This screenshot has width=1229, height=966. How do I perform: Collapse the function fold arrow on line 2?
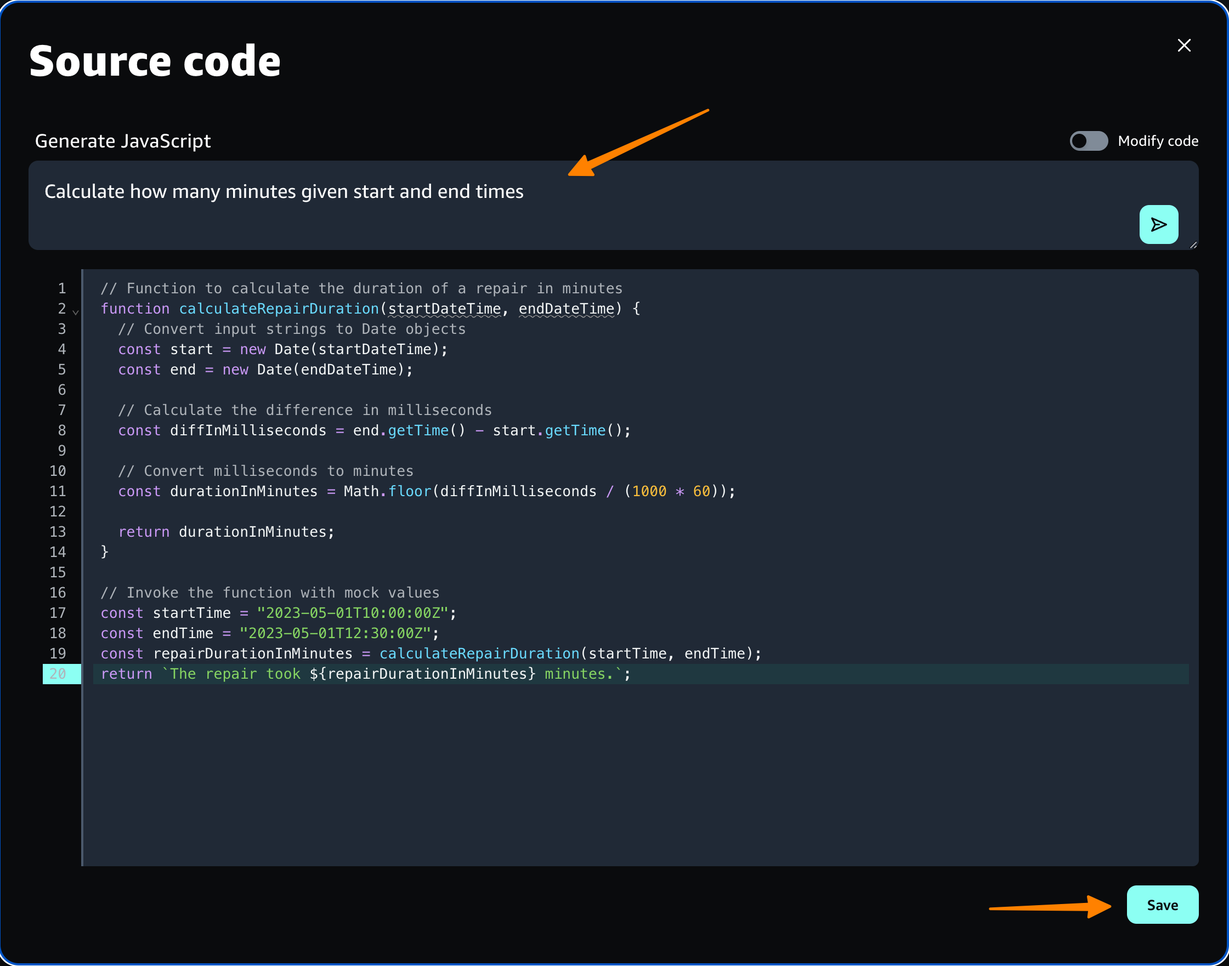pos(75,311)
